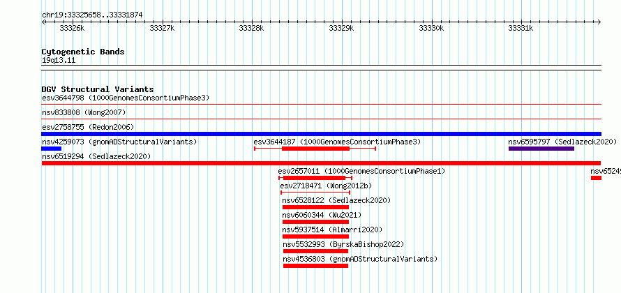Click the thin red esv3644798 line

point(321,105)
